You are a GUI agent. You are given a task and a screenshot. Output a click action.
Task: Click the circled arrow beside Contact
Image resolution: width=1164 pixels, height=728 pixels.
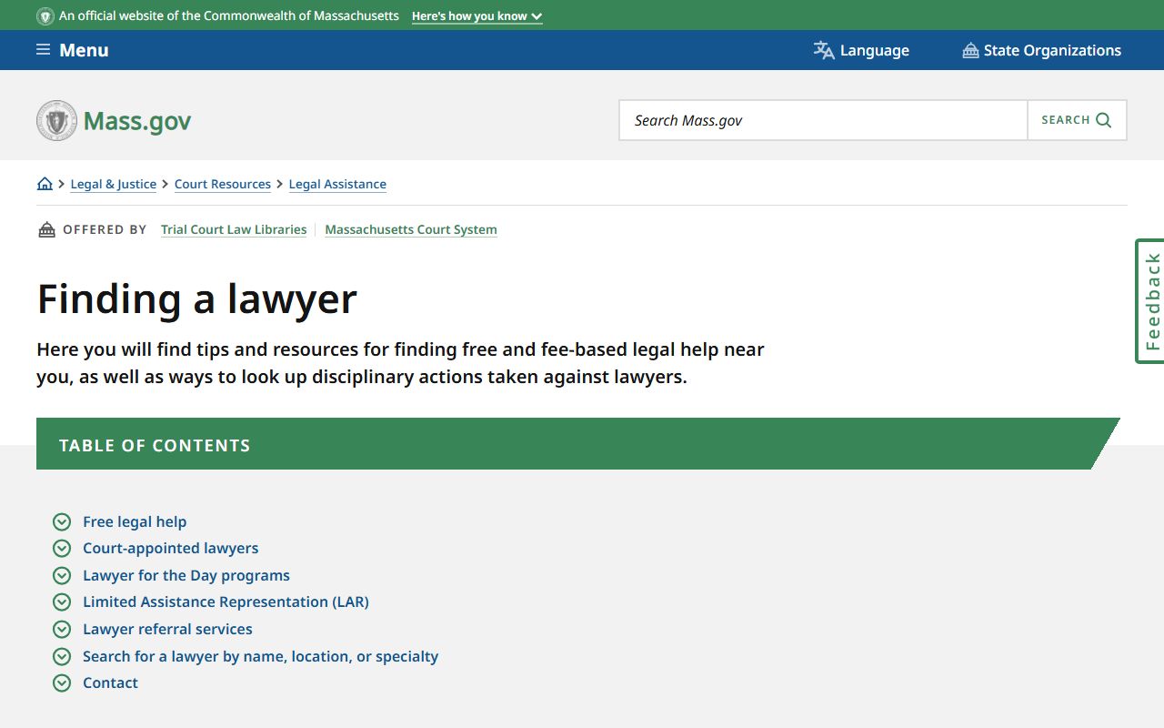tap(62, 682)
